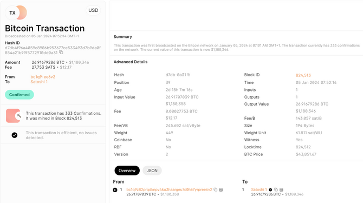
Task: Click verified badge next to Satoshi 1
Action: (x=270, y=189)
